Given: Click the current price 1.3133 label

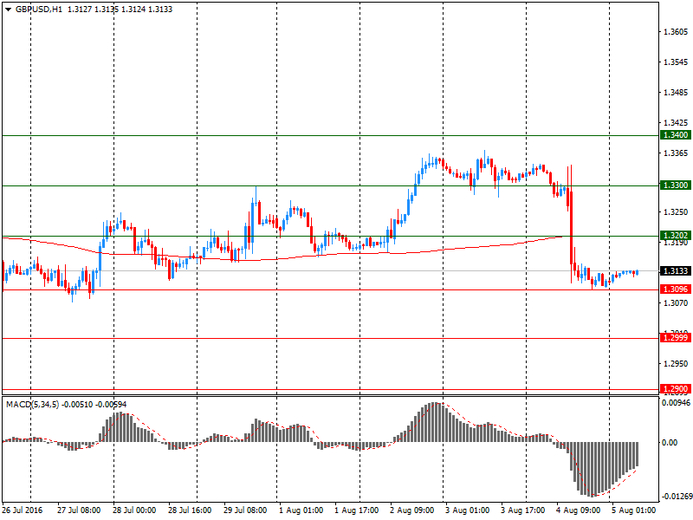Looking at the screenshot, I should (675, 270).
